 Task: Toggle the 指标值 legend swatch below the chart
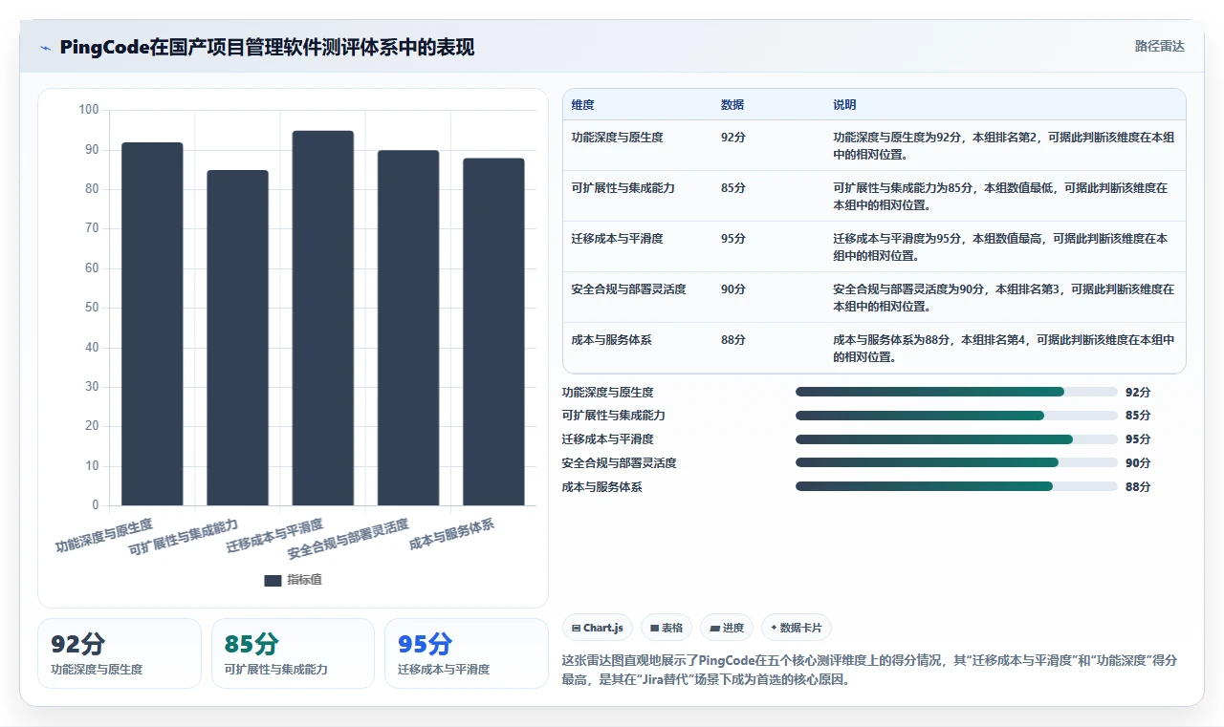(x=273, y=580)
